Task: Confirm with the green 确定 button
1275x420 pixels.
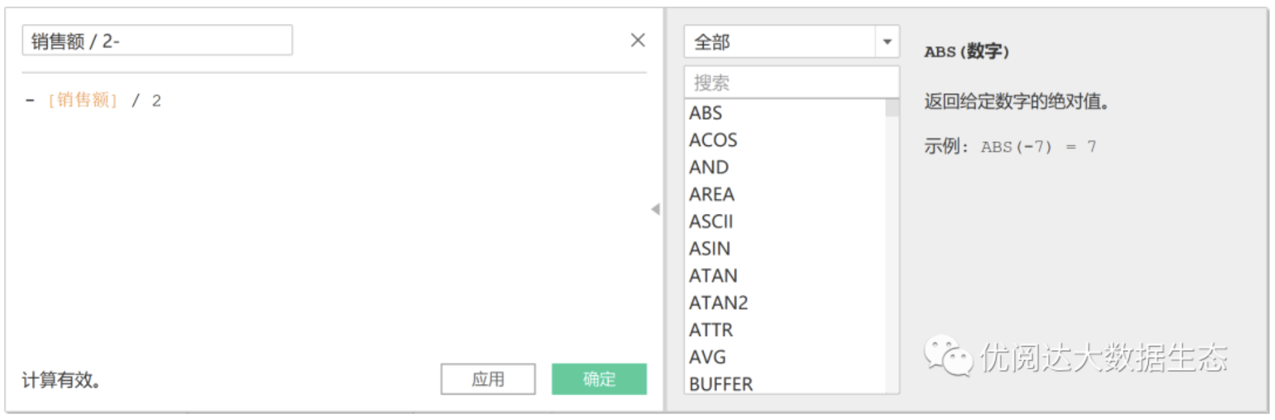Action: 599,379
